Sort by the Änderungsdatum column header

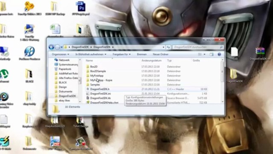tap(152, 60)
